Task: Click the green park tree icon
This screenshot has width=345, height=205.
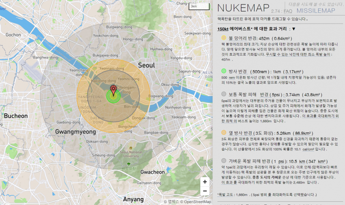Action: [x=129, y=164]
